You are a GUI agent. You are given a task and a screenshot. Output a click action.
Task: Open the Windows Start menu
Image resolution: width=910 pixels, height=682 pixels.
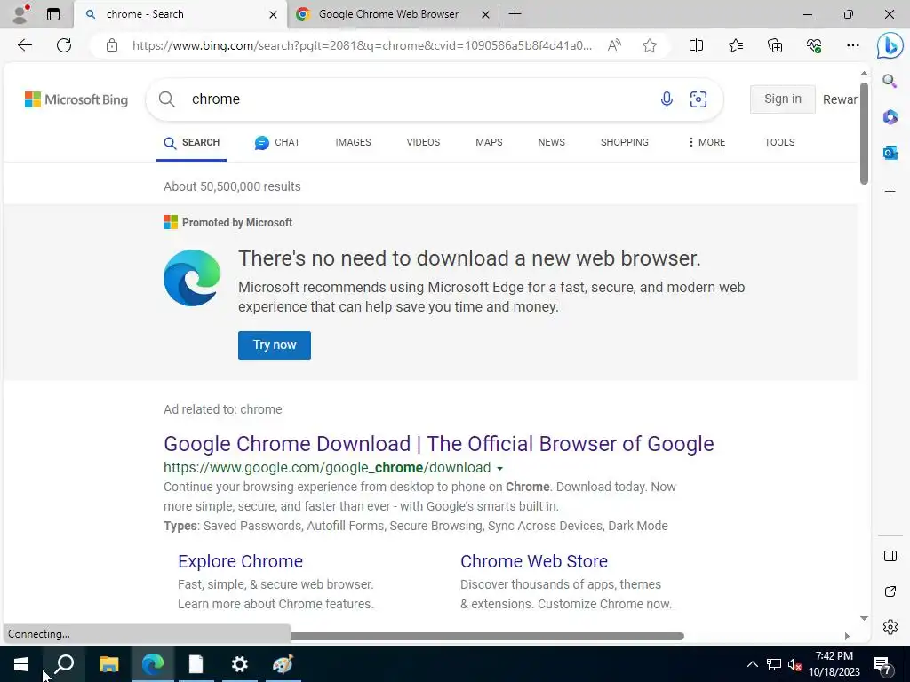(x=21, y=664)
